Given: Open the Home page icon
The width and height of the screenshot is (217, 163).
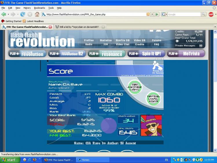Looking at the screenshot, I should [x=37, y=14].
